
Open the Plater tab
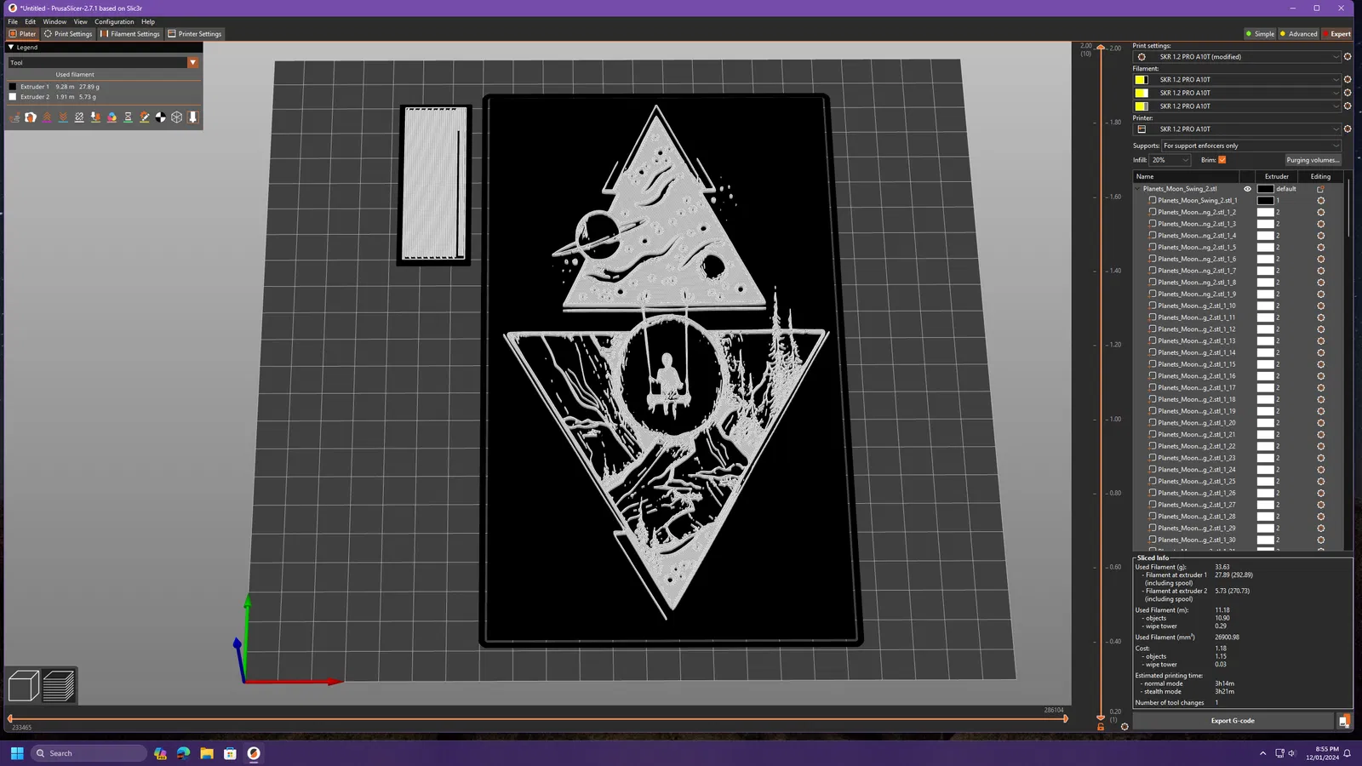(23, 34)
